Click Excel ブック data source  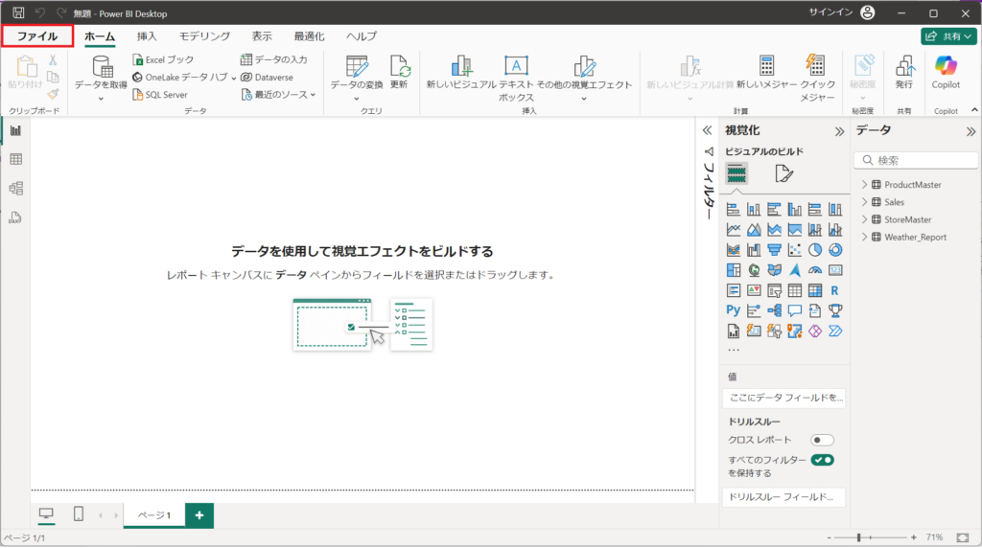click(163, 59)
